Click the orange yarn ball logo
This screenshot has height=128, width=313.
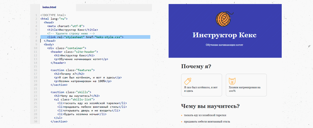pyautogui.click(x=225, y=20)
